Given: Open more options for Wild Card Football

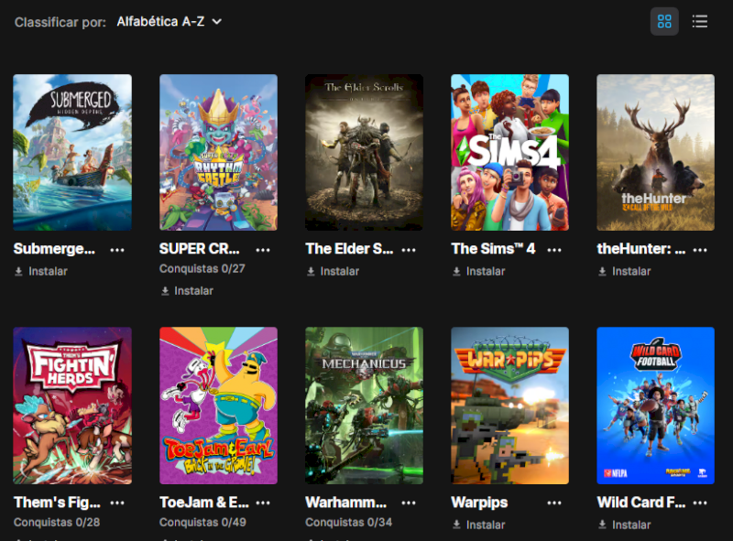Looking at the screenshot, I should tap(700, 503).
